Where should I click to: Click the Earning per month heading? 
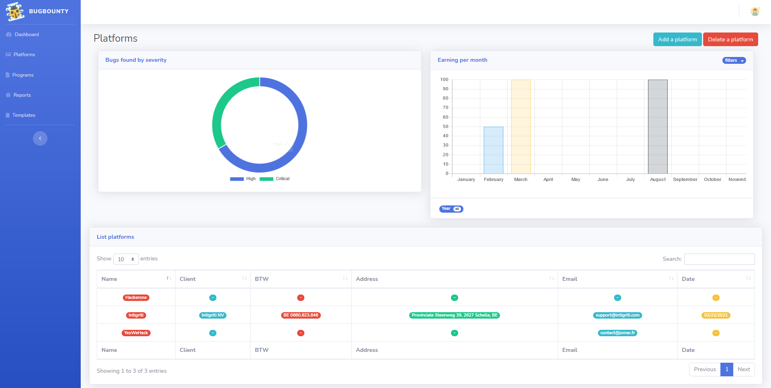tap(463, 60)
